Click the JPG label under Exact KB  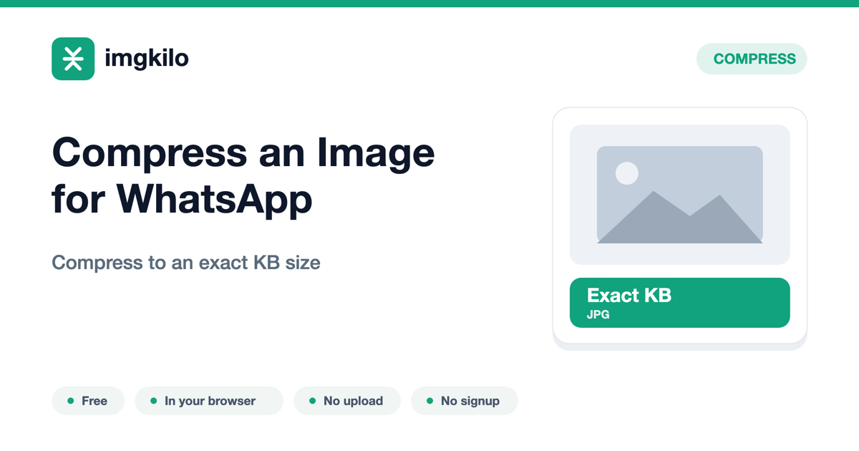(x=598, y=315)
